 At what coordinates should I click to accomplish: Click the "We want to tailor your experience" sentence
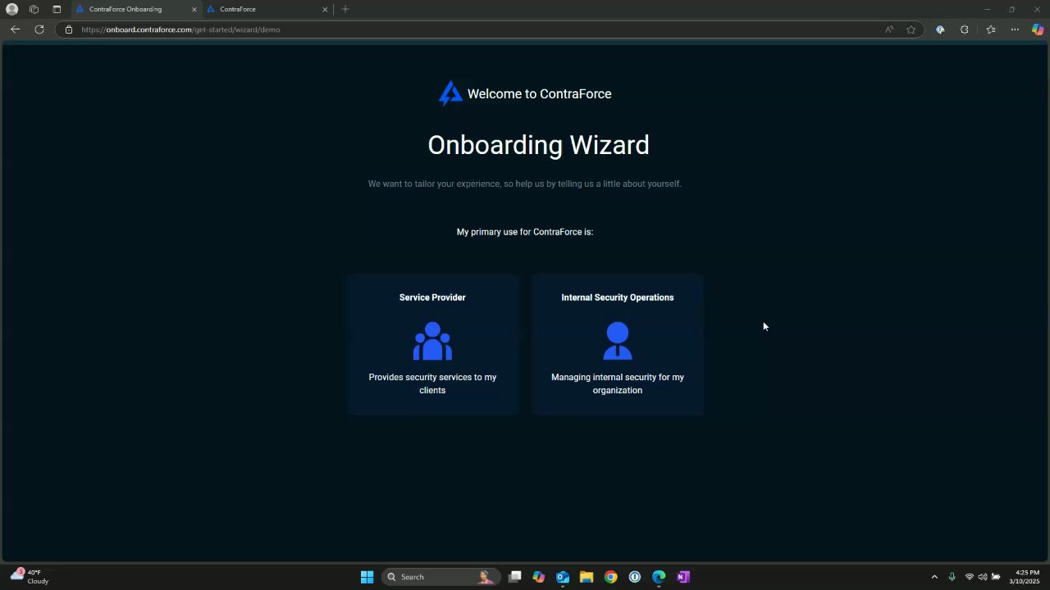click(524, 184)
